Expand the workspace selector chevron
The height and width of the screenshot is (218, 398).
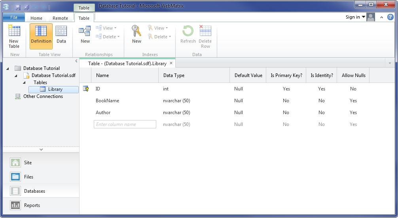pos(41,150)
